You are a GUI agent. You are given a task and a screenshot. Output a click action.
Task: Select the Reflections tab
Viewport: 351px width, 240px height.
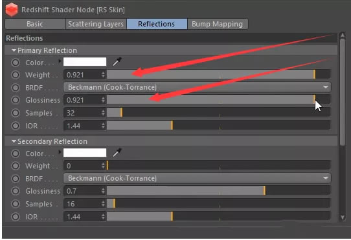pyautogui.click(x=157, y=24)
